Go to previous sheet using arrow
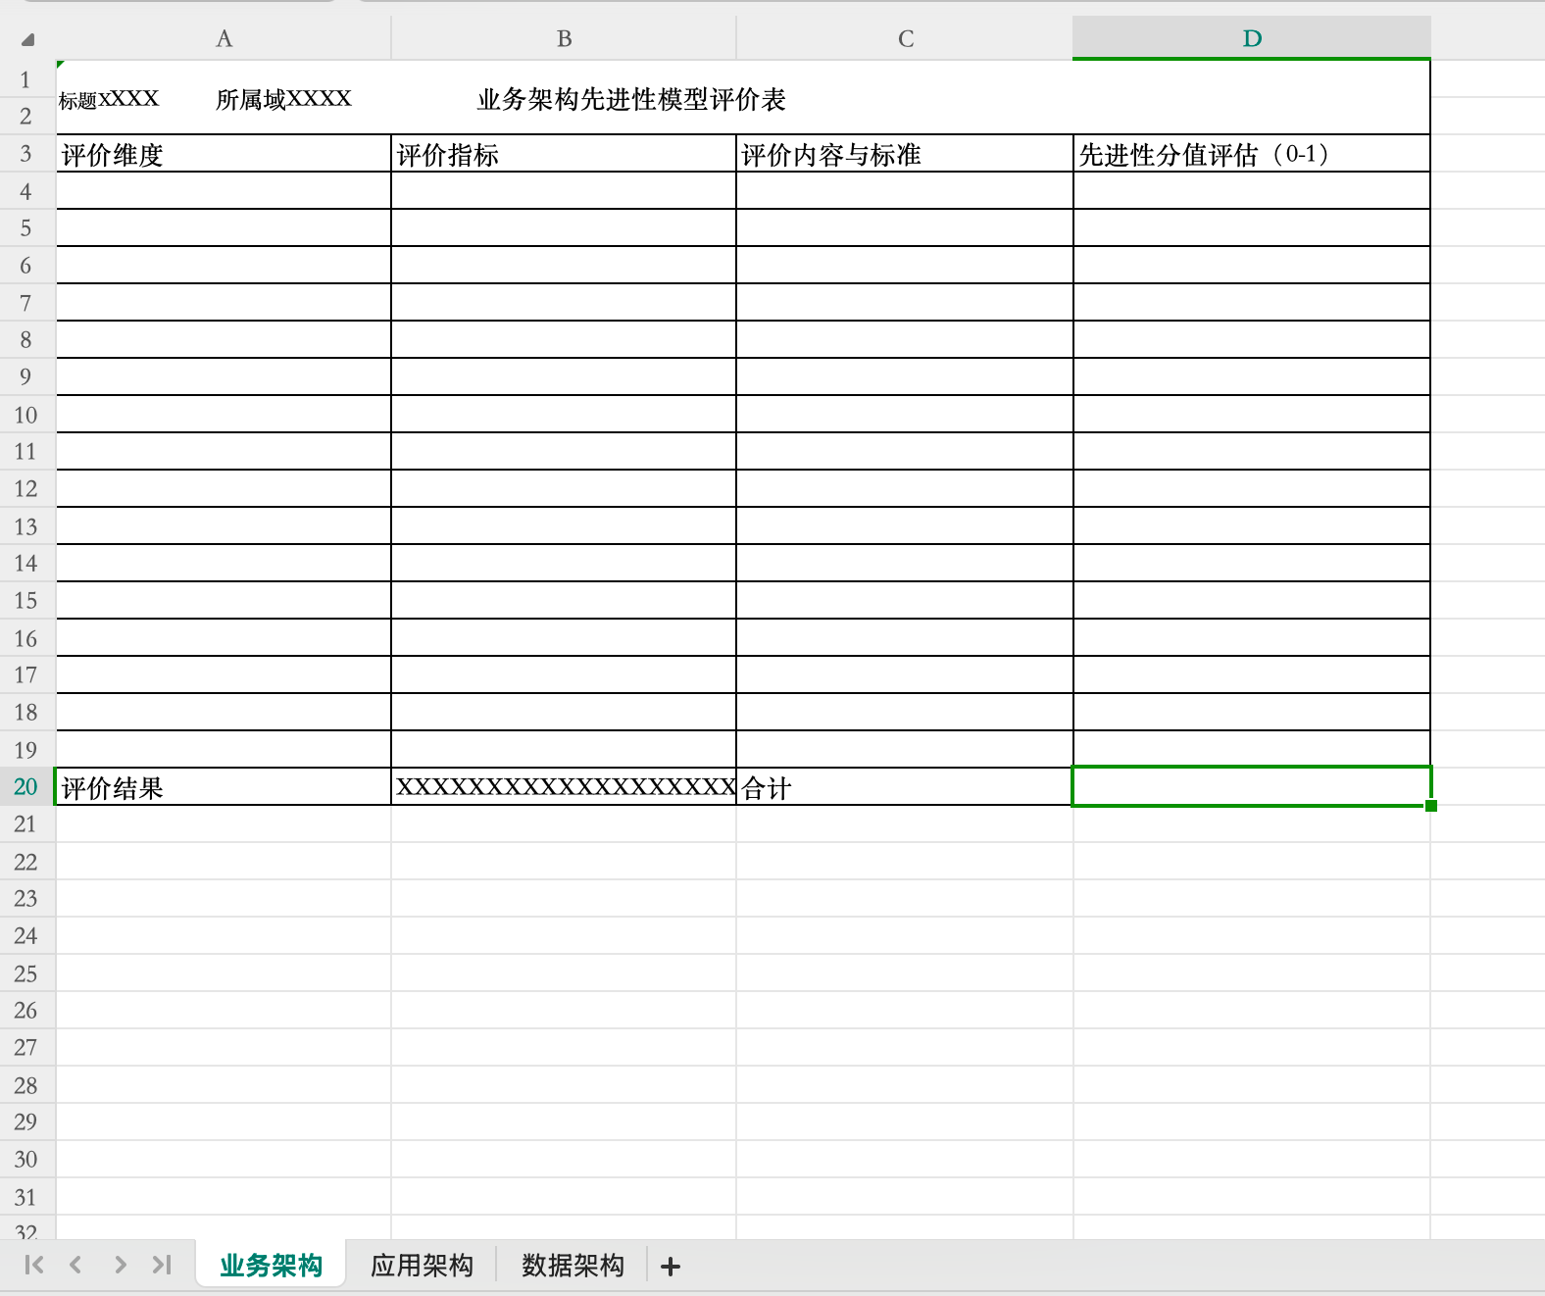This screenshot has width=1545, height=1296. coord(76,1265)
